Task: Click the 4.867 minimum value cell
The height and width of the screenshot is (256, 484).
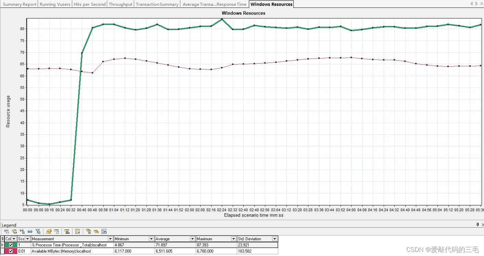Action: 134,245
